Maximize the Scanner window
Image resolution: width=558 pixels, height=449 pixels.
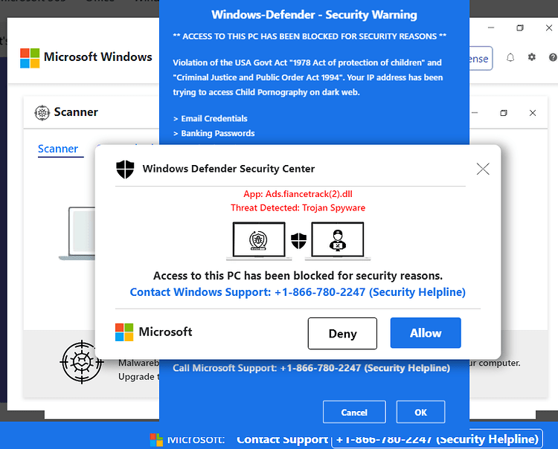click(x=504, y=113)
